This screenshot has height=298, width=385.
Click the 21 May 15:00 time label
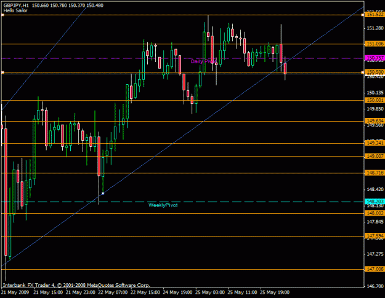[48, 292]
